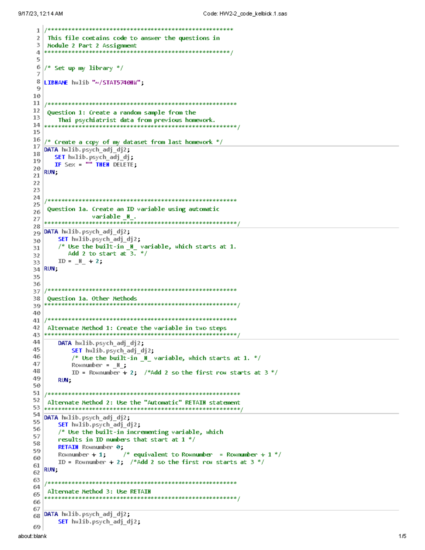
Task: Click the timestamp '9/17/23, 12:14 AM'
Action: (40, 14)
